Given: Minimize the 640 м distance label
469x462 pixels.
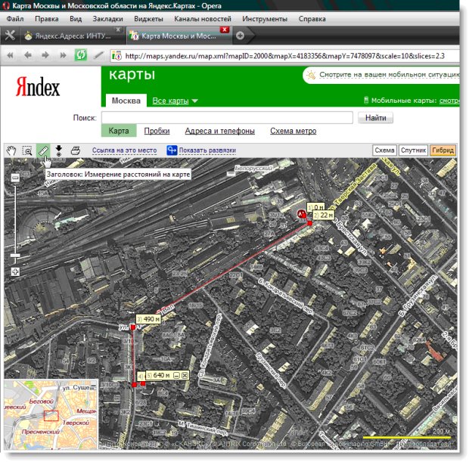Looking at the screenshot, I should tap(176, 375).
